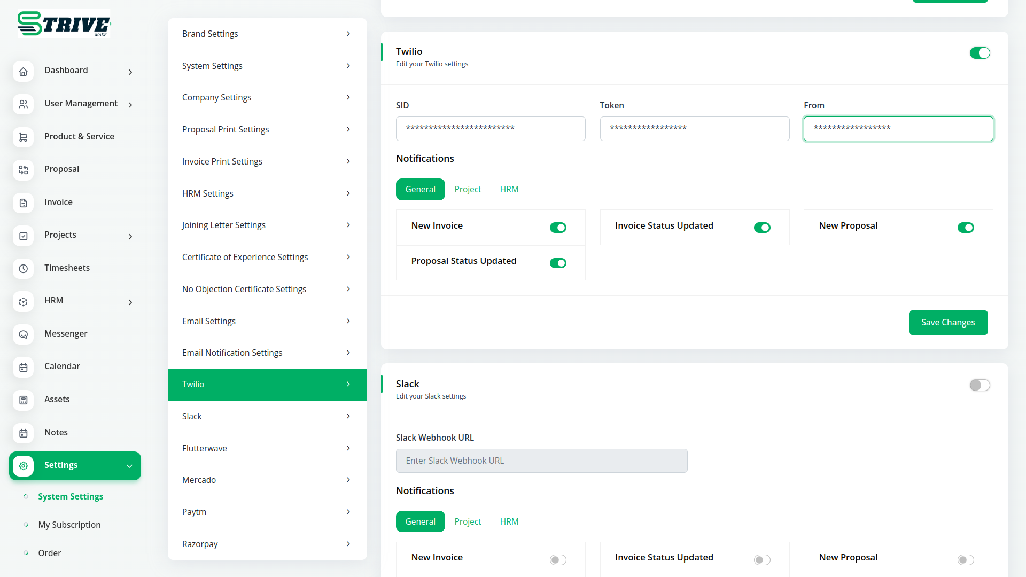
Task: Click the Settings gear icon
Action: pos(23,466)
